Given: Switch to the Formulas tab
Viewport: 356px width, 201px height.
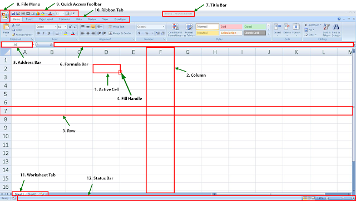Looking at the screenshot, I should [x=65, y=19].
